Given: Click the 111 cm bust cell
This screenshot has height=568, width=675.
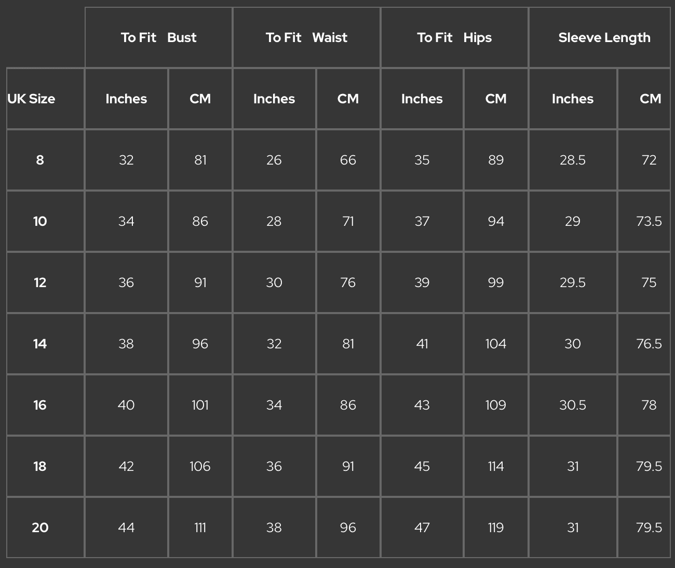Looking at the screenshot, I should tap(200, 528).
